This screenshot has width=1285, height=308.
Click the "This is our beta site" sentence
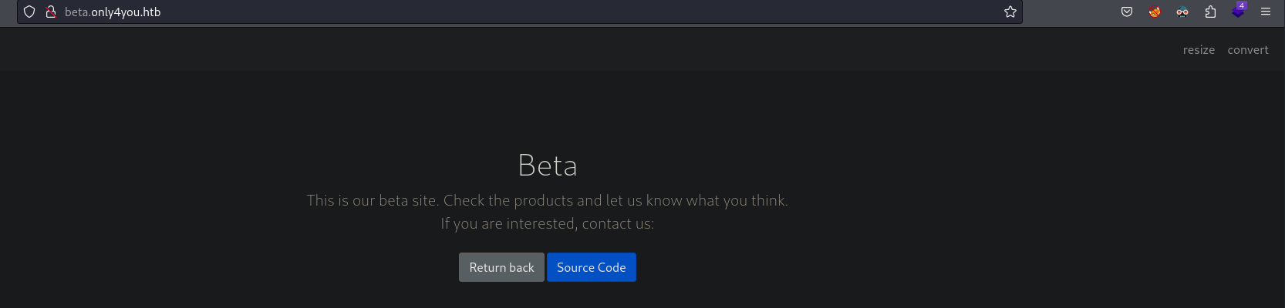pyautogui.click(x=547, y=200)
